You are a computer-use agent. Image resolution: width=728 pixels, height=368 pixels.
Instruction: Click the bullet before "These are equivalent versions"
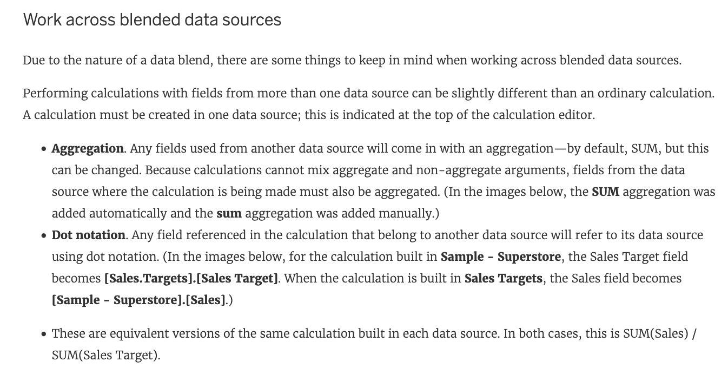pyautogui.click(x=44, y=334)
